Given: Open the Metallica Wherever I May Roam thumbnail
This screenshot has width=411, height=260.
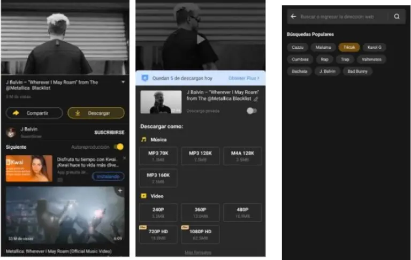Looking at the screenshot, I should pyautogui.click(x=65, y=215).
